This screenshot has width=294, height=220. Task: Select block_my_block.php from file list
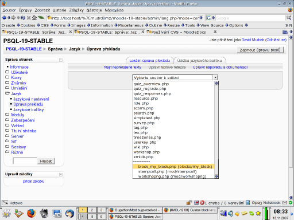coord(173,167)
